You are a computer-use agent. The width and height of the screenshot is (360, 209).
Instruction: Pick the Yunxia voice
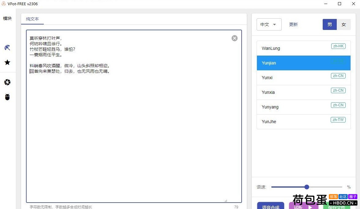[x=303, y=92]
